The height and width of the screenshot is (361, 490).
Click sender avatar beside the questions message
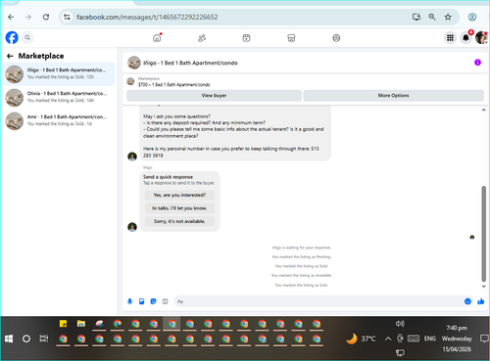coord(132,157)
